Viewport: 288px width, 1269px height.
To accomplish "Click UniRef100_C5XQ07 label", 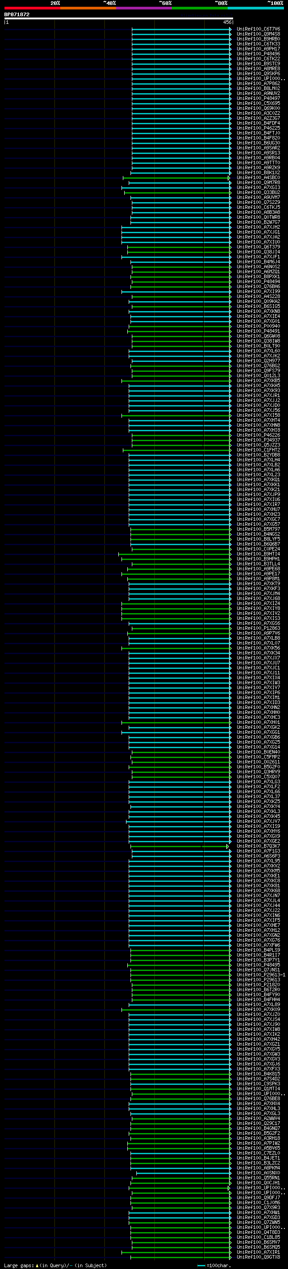I will (x=258, y=777).
